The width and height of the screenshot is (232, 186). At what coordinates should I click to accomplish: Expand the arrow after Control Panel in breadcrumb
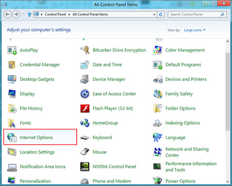(x=69, y=15)
